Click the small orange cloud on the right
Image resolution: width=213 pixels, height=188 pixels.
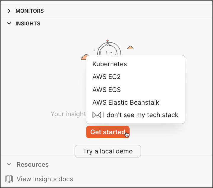130,47
